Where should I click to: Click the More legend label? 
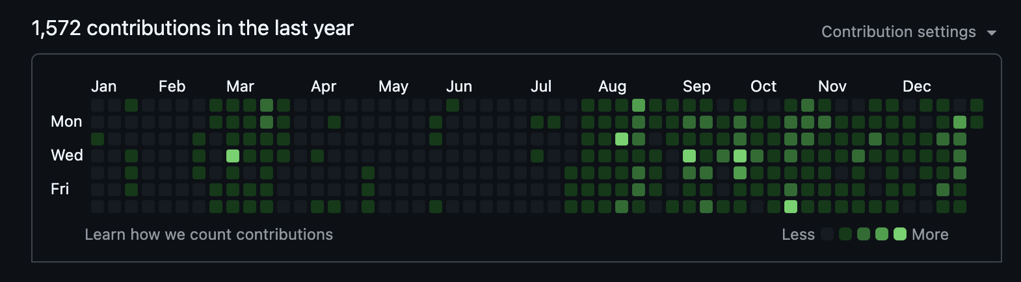pos(930,235)
